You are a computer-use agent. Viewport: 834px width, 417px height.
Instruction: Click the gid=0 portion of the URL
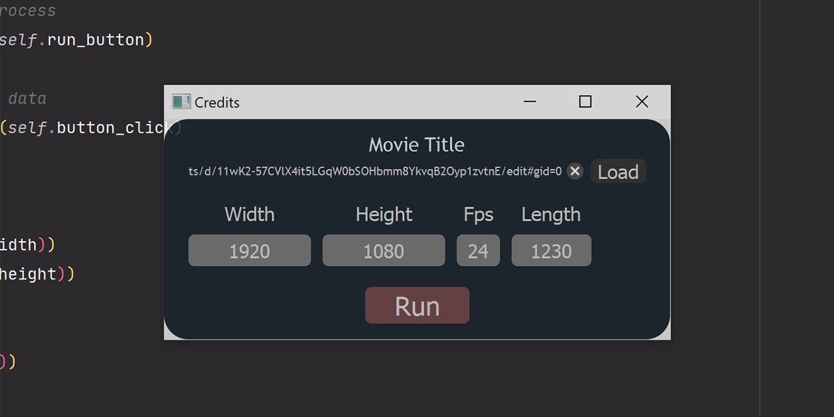coord(547,171)
